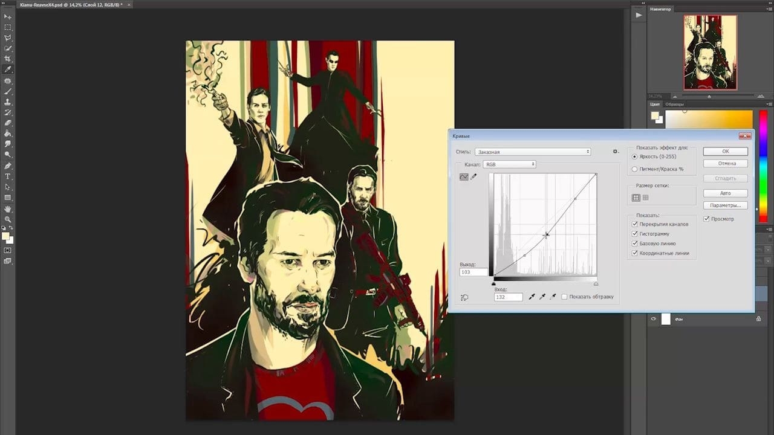
Task: Change the screen mode
Action: [x=8, y=261]
